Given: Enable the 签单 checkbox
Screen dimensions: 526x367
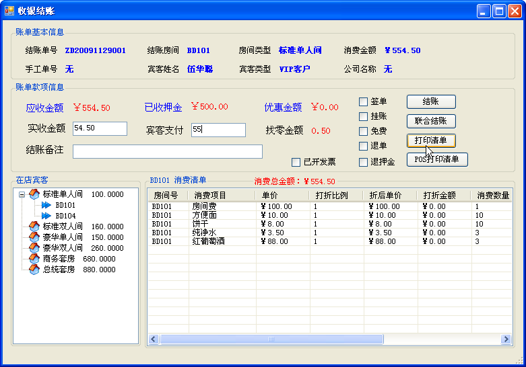Looking at the screenshot, I should 364,102.
